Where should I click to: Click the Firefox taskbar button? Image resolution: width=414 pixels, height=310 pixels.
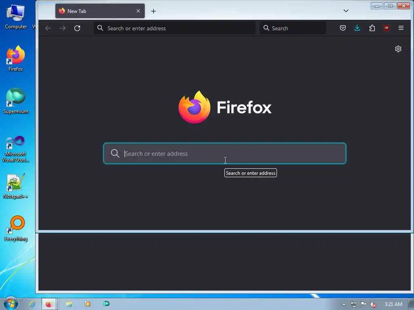tap(49, 304)
